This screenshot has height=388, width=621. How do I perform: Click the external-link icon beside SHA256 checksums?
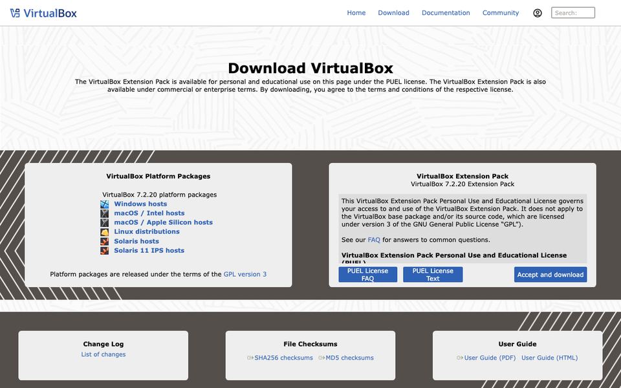[x=250, y=358]
